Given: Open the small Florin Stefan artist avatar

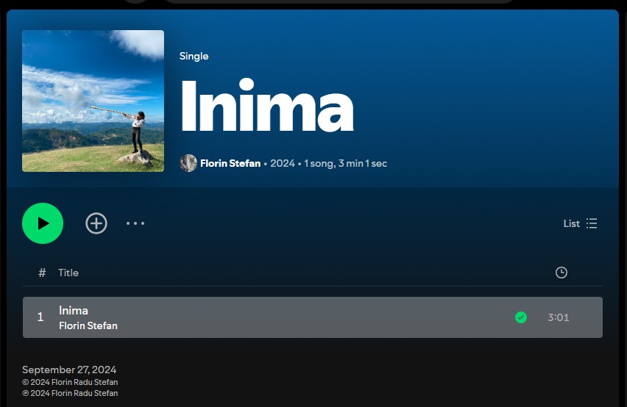Looking at the screenshot, I should point(188,163).
